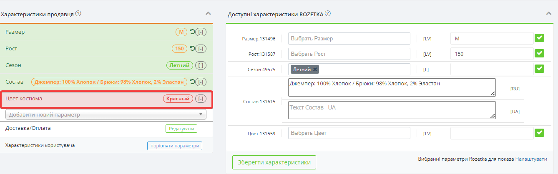Click the refresh icon in Состав row
The height and width of the screenshot is (174, 558).
click(192, 82)
